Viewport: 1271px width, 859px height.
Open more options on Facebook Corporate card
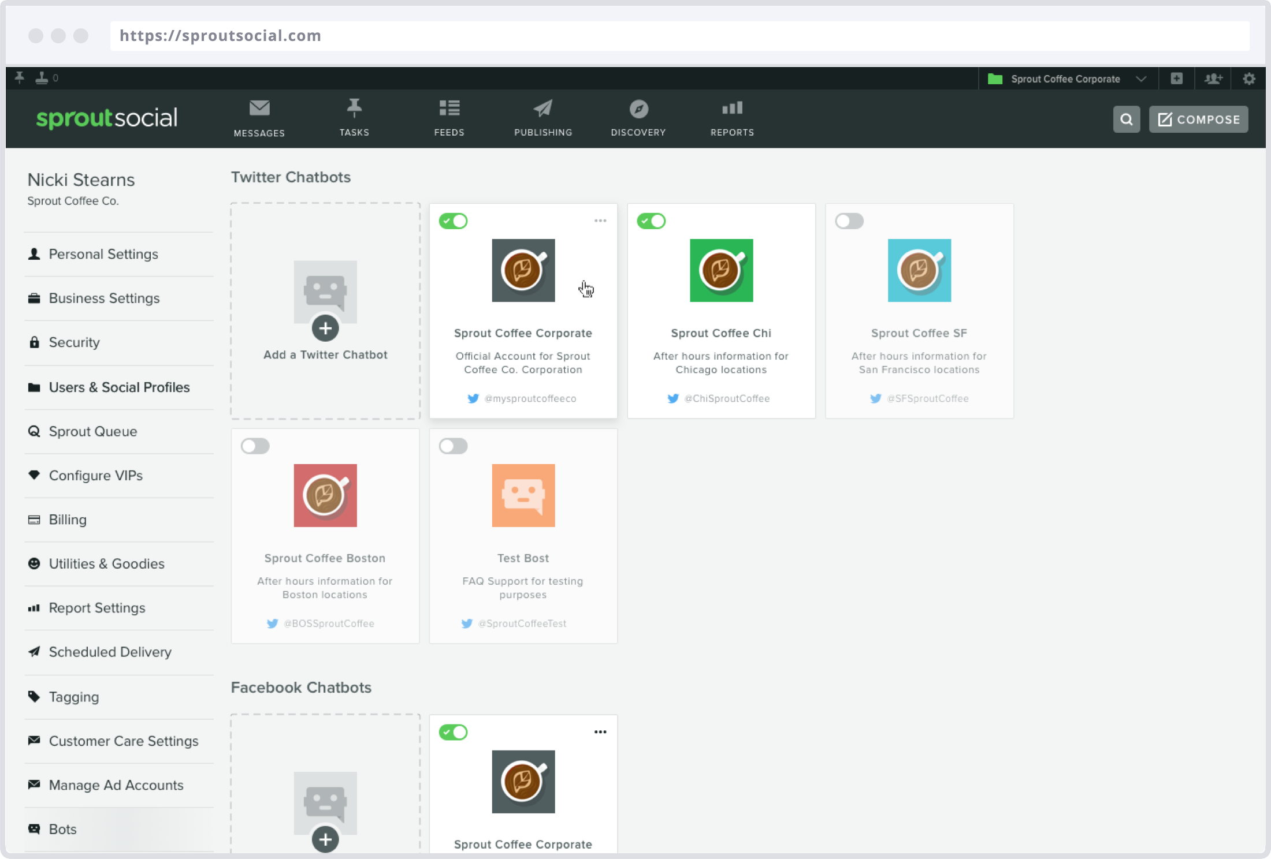tap(600, 732)
